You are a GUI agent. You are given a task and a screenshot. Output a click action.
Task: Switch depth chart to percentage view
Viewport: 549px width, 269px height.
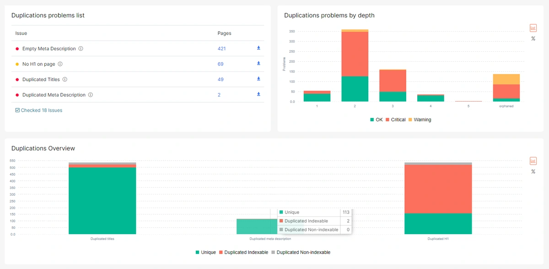tap(533, 39)
